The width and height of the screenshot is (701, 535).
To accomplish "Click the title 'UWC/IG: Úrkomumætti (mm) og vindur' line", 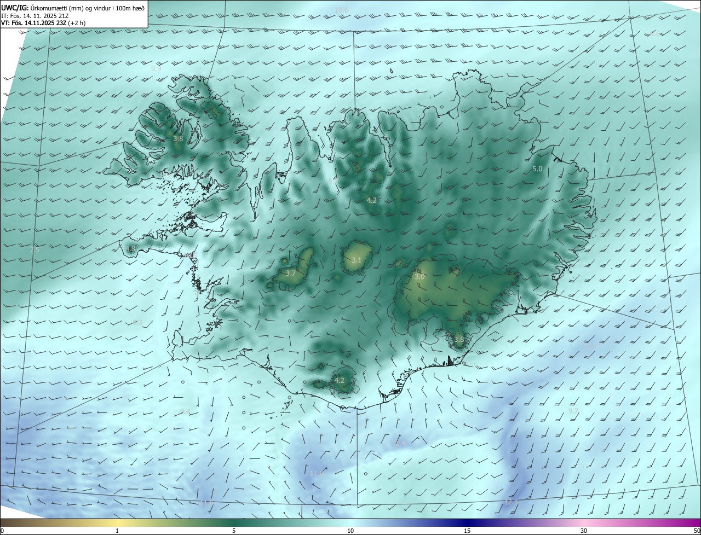I will point(73,8).
